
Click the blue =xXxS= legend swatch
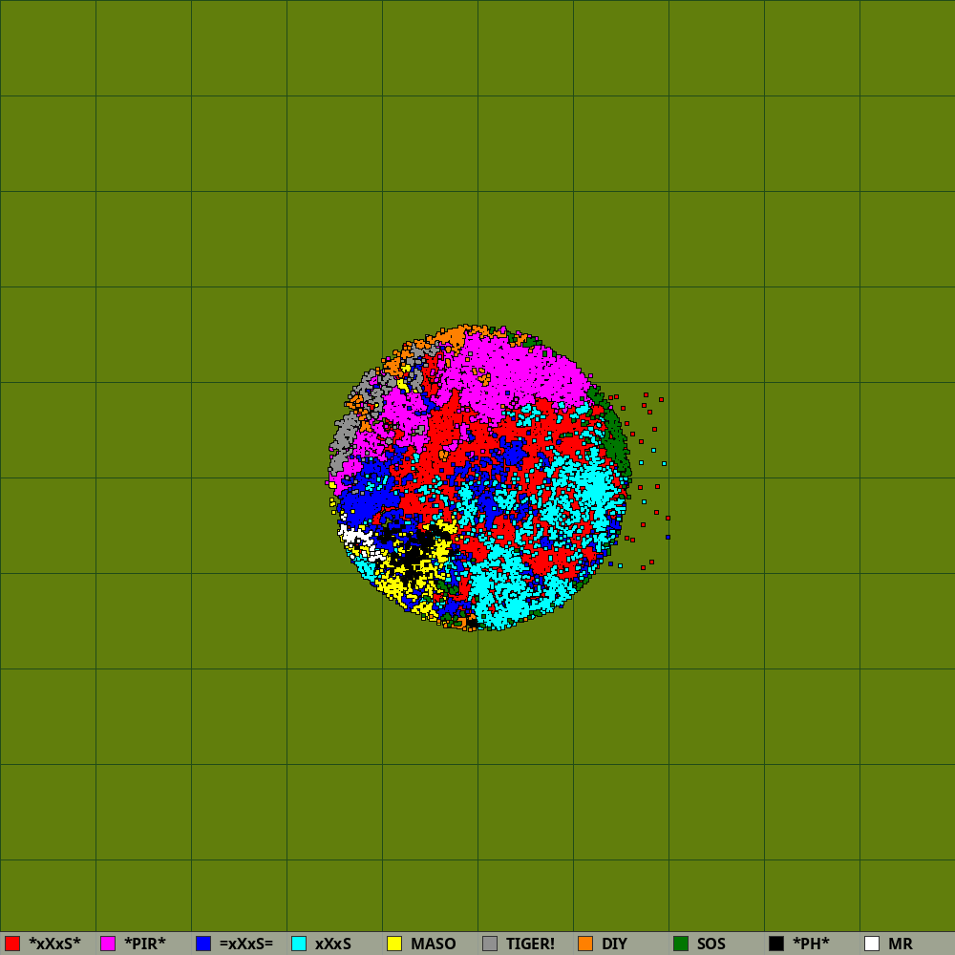(203, 944)
